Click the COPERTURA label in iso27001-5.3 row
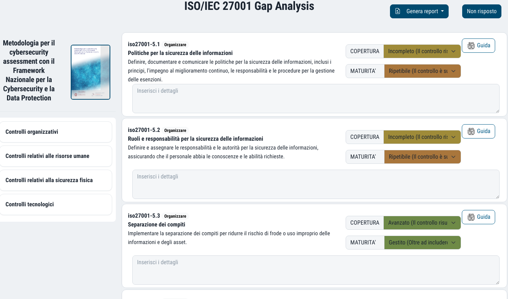The width and height of the screenshot is (508, 299). click(365, 223)
